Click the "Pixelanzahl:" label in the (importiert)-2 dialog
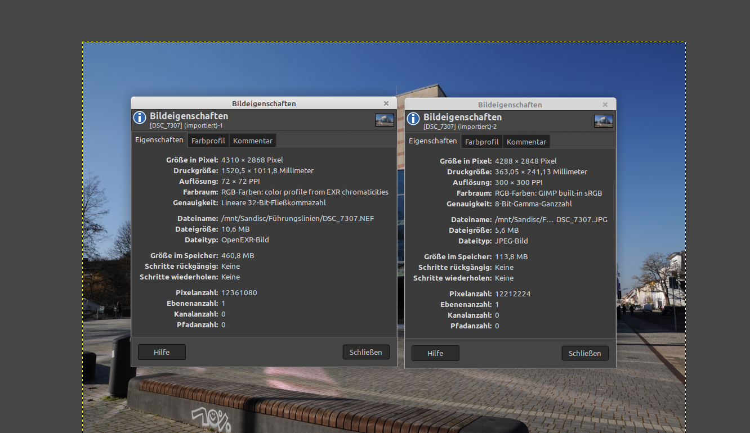750x433 pixels. 471,294
